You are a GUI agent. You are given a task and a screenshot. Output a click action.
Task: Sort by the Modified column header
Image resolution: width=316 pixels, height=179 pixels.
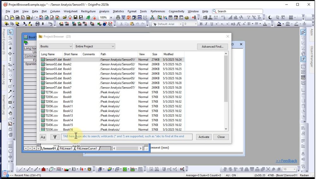click(173, 54)
